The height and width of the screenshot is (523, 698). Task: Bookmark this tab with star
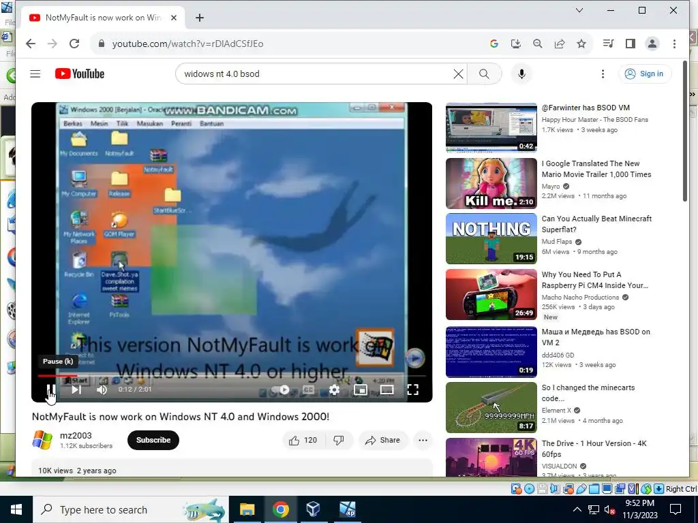pos(581,44)
